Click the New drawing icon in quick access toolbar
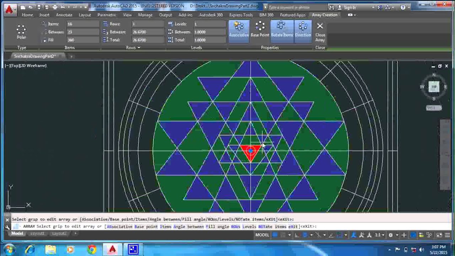This screenshot has width=455, height=256. [23, 7]
